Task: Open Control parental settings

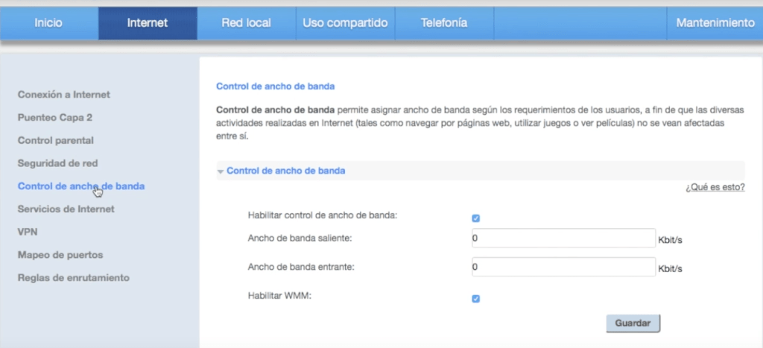Action: (56, 140)
